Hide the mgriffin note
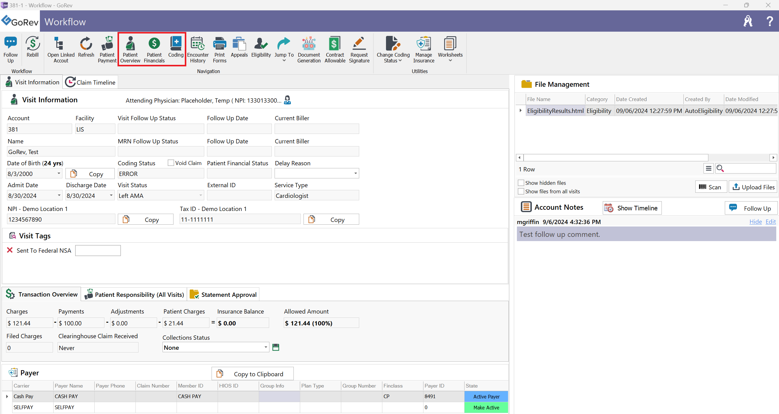Viewport: 779px width, 414px height. click(756, 222)
